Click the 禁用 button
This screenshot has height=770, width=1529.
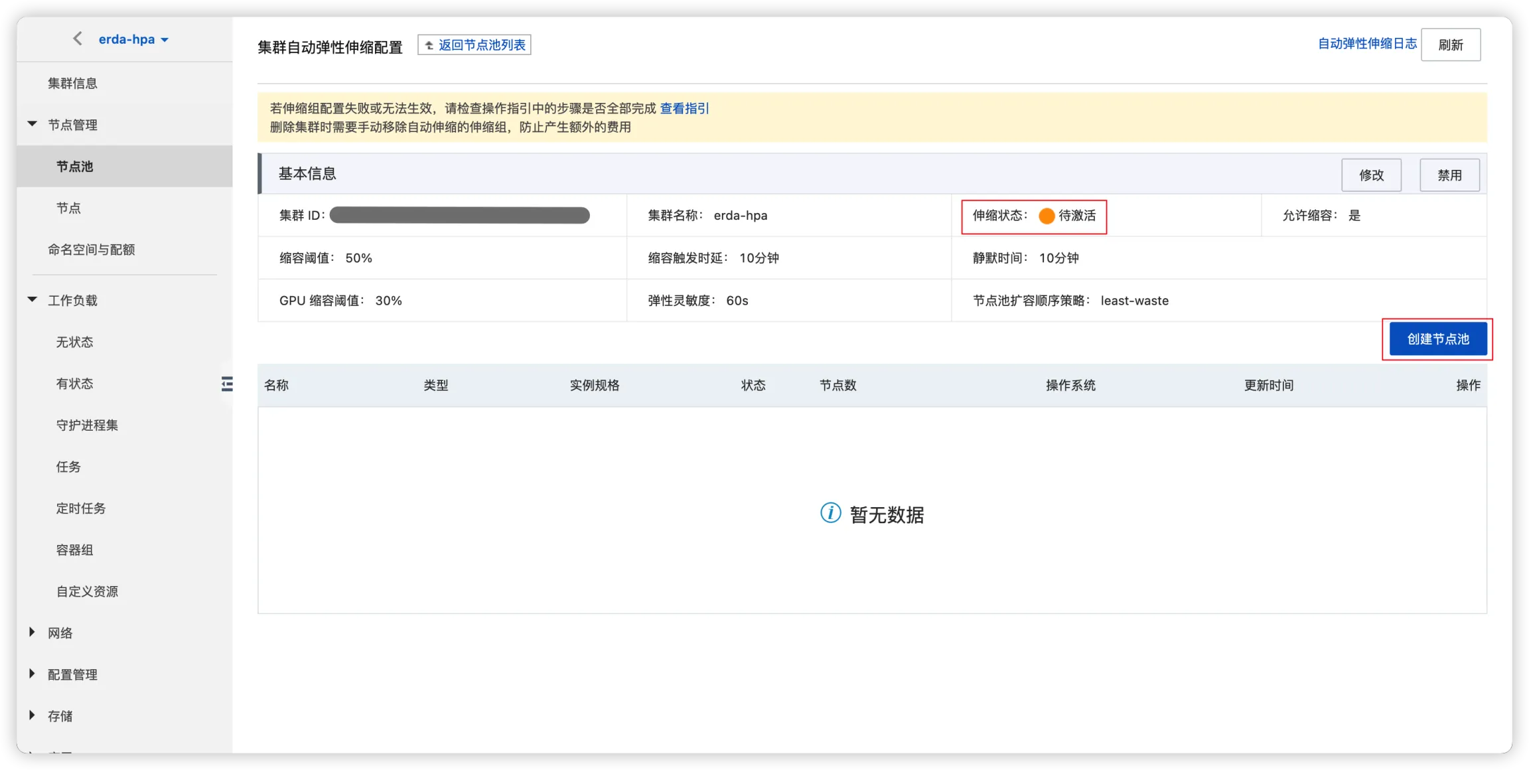pyautogui.click(x=1449, y=175)
